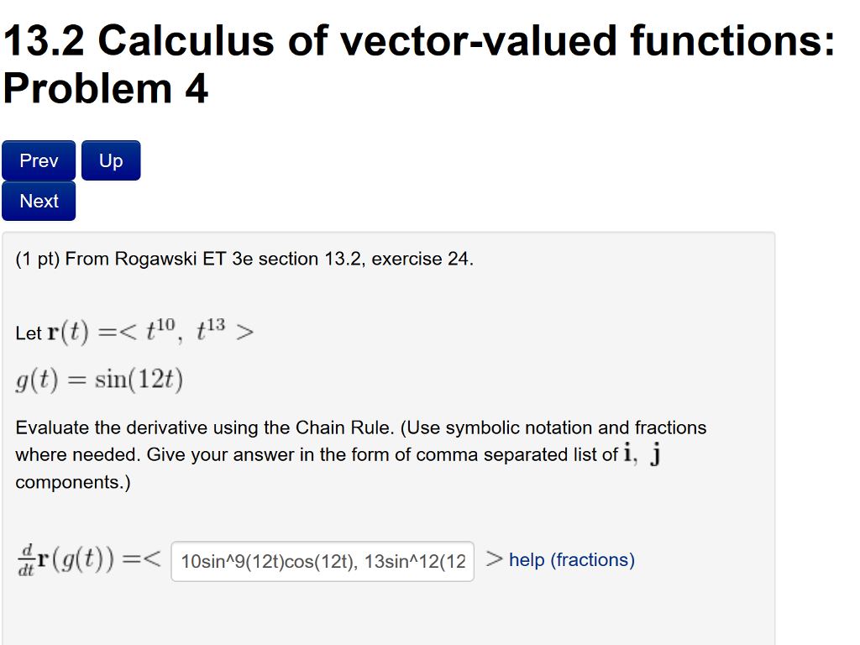Navigate to the previous problem using Prev
The image size is (860, 645).
39,160
